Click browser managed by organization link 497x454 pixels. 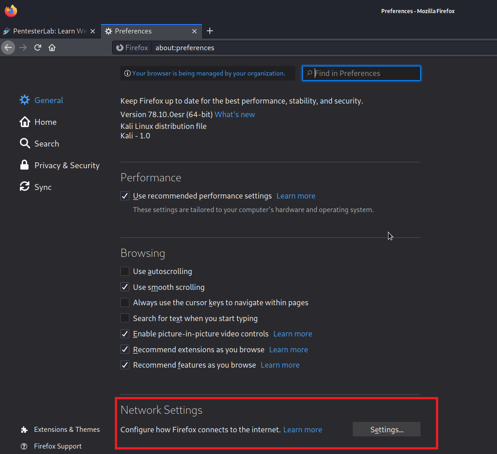click(208, 73)
